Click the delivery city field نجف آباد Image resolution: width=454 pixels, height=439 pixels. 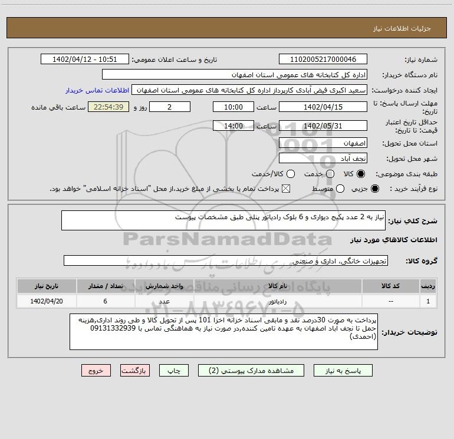tap(323, 158)
